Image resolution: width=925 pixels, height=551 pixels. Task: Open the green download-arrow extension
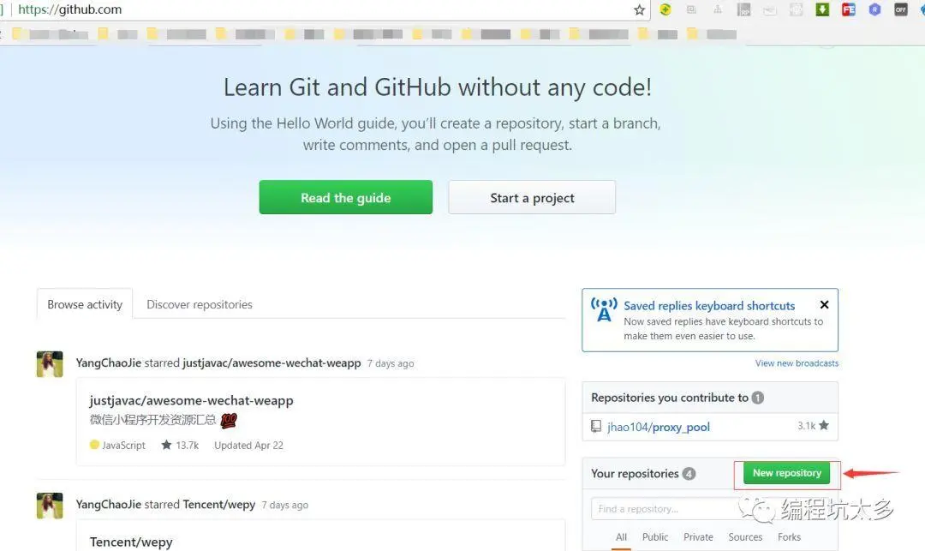(822, 9)
